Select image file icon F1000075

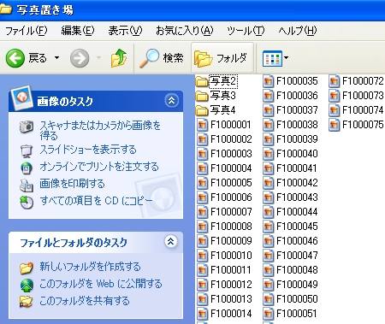coord(334,125)
